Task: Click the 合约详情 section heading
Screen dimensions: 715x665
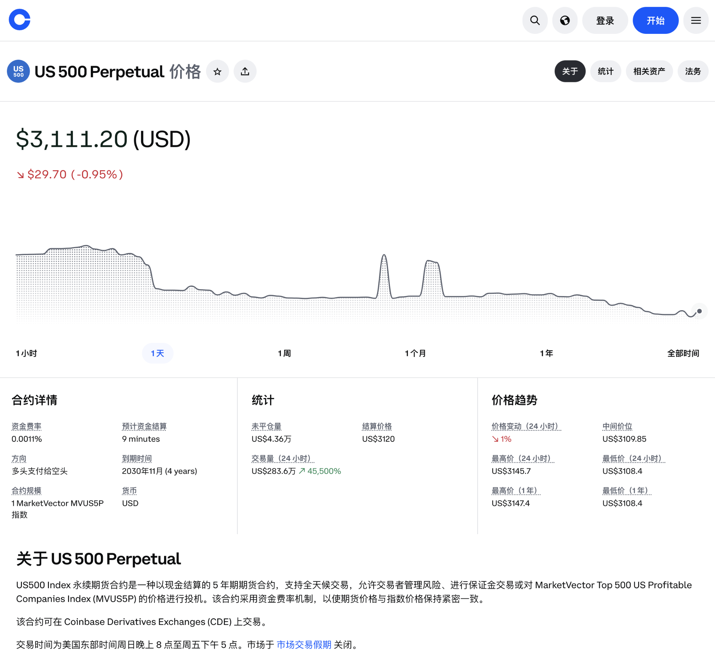Action: coord(35,400)
